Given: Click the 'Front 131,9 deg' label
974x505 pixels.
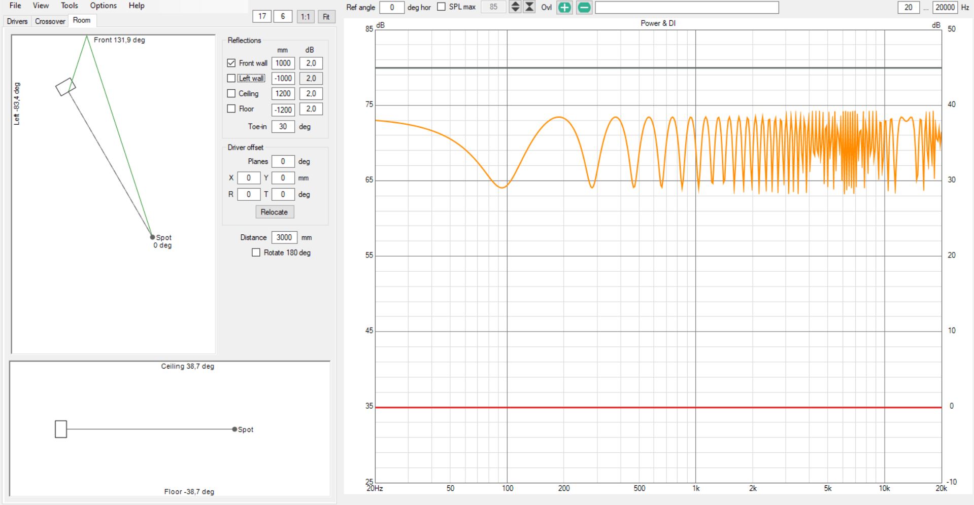Looking at the screenshot, I should tap(119, 40).
